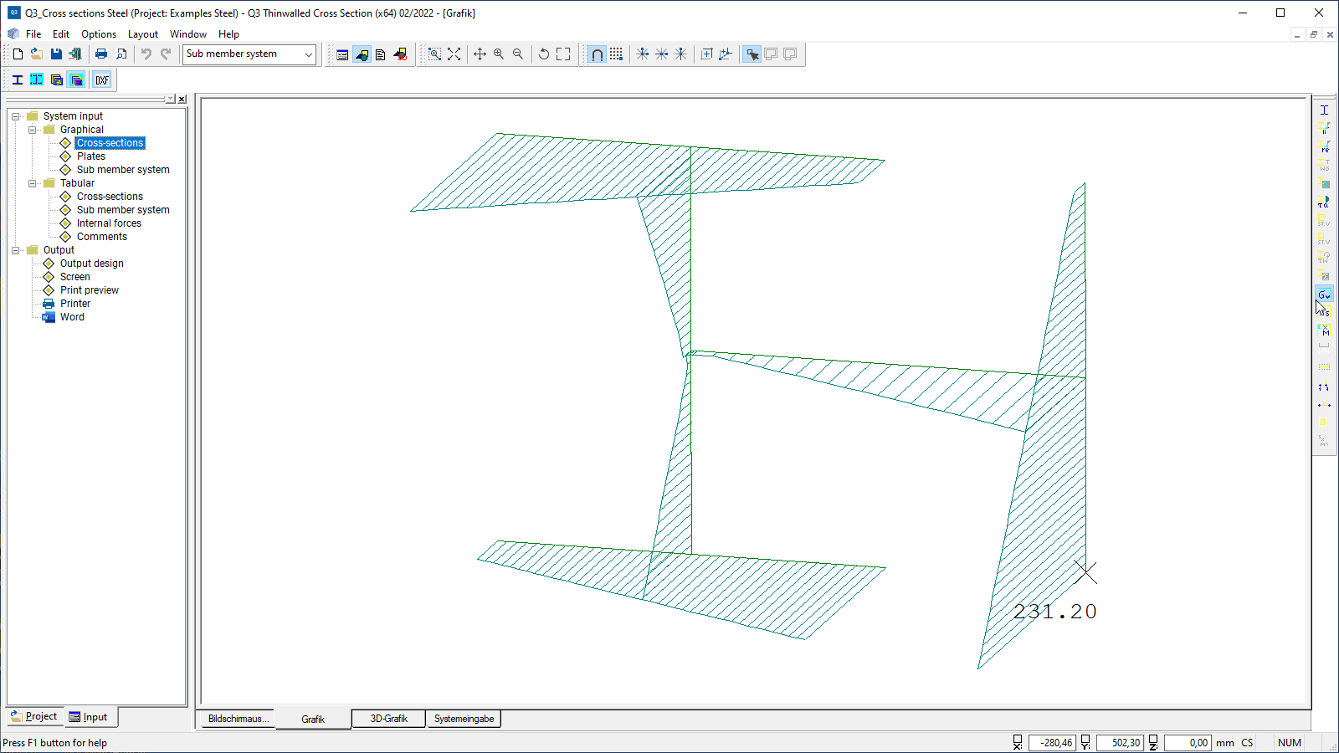Click the EM icon in right sidebar

point(1324,331)
